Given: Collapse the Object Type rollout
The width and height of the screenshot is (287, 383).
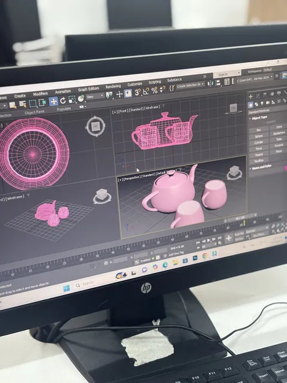Looking at the screenshot, I should pyautogui.click(x=259, y=118).
